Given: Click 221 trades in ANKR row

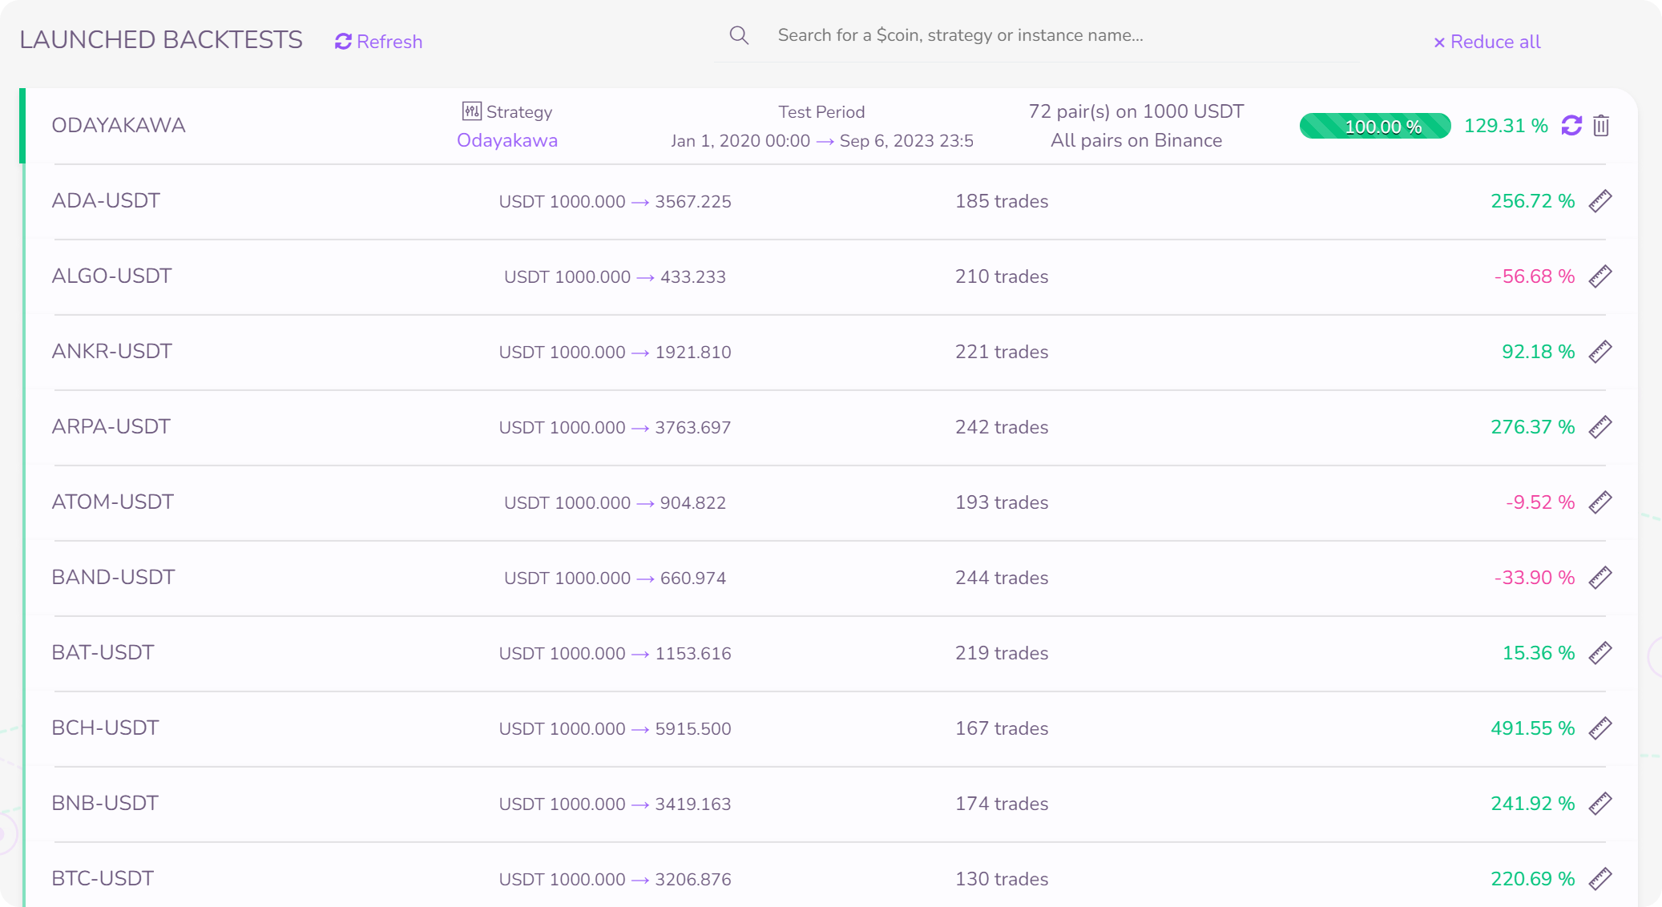Looking at the screenshot, I should coord(1002,352).
